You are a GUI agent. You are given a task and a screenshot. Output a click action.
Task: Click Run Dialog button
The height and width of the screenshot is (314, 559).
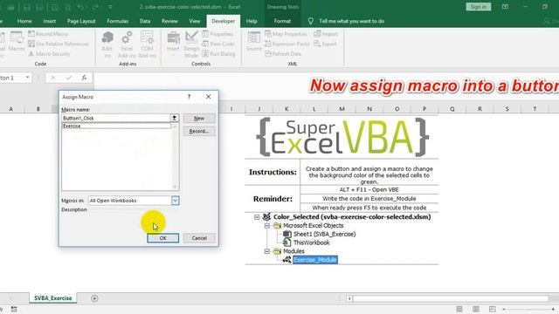[x=218, y=54]
